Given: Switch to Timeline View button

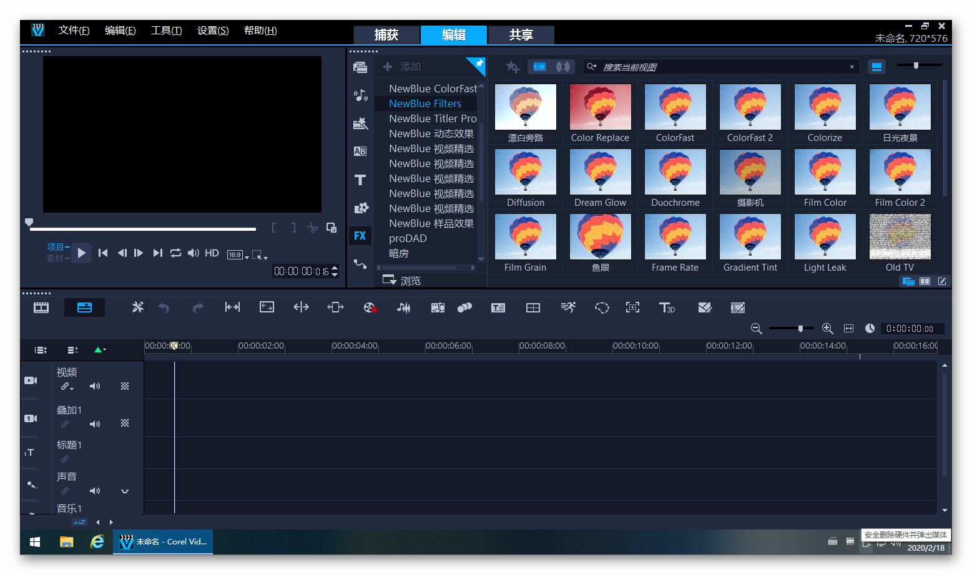Looking at the screenshot, I should 84,307.
